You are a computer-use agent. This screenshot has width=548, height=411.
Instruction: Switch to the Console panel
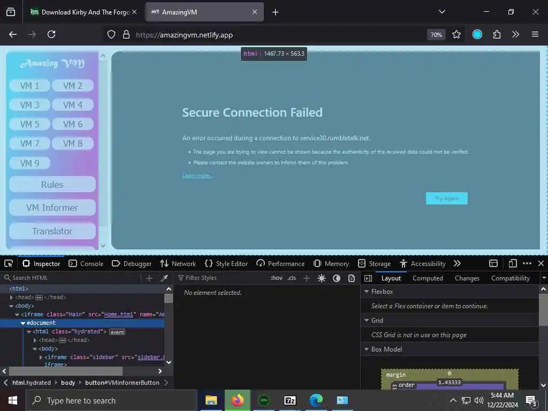(86, 263)
